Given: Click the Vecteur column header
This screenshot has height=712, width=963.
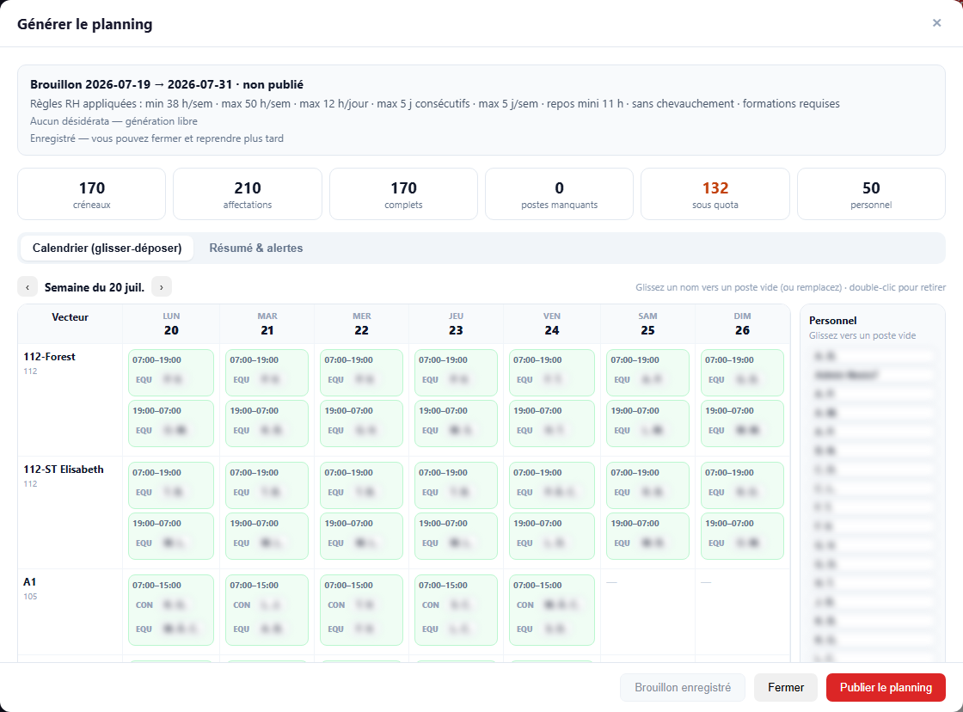Looking at the screenshot, I should [x=70, y=317].
